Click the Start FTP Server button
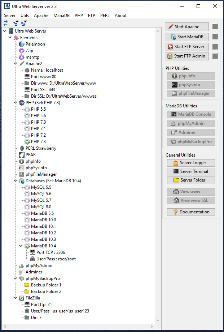Image resolution: width=224 pixels, height=332 pixels. [187, 47]
